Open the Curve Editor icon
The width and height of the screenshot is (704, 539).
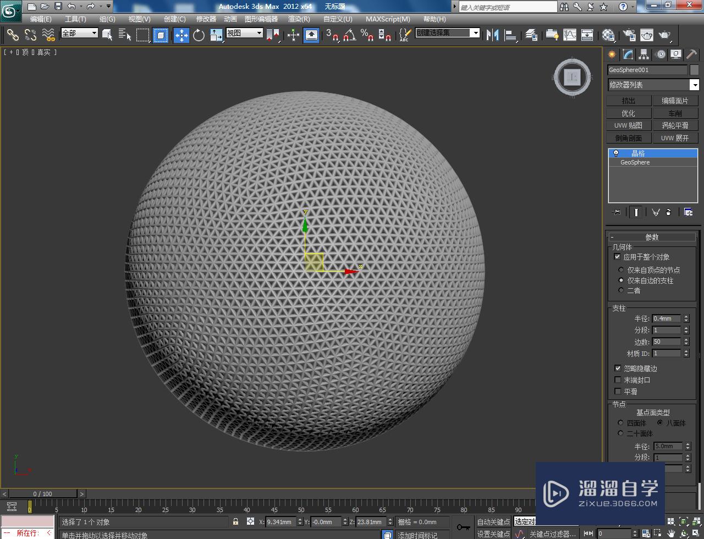click(570, 35)
